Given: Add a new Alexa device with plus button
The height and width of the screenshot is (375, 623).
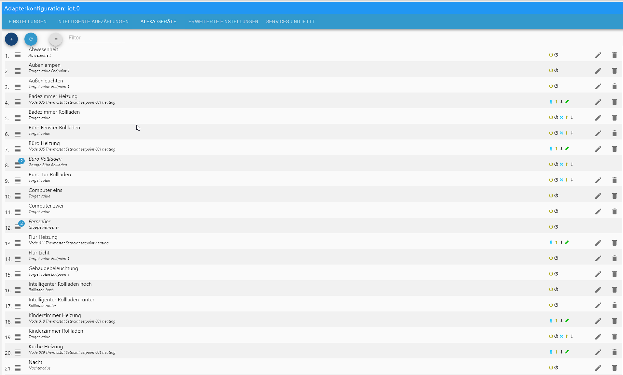Looking at the screenshot, I should coord(11,39).
